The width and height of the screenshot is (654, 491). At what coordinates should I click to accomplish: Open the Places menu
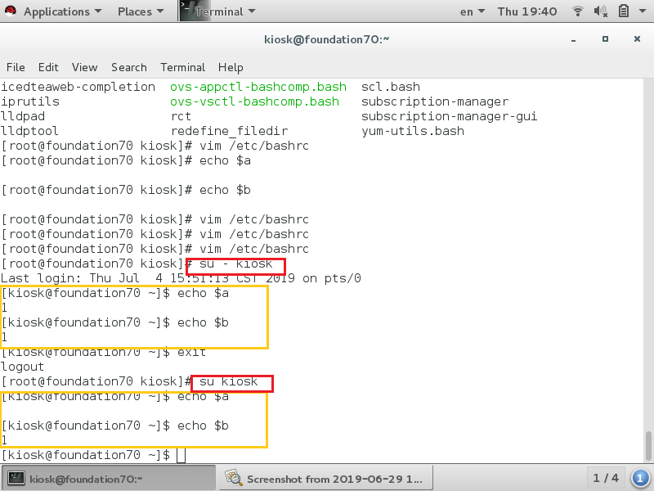tap(141, 11)
